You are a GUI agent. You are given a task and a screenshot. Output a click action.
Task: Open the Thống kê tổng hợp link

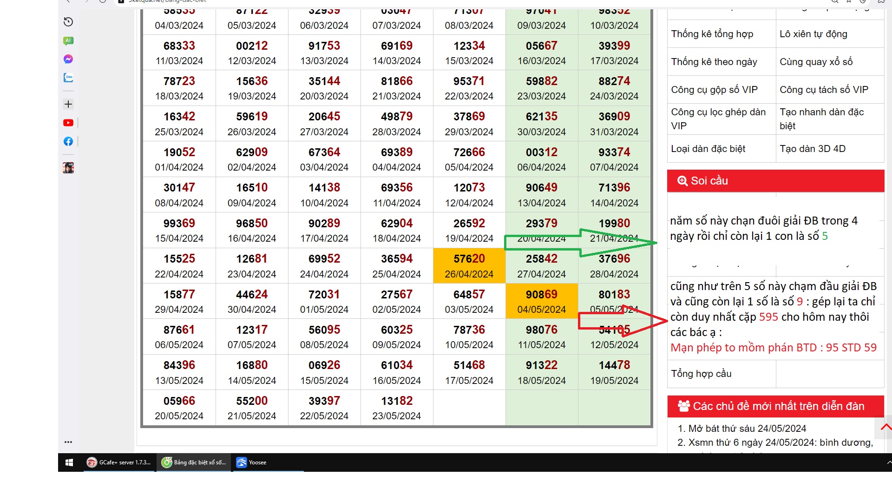point(712,34)
